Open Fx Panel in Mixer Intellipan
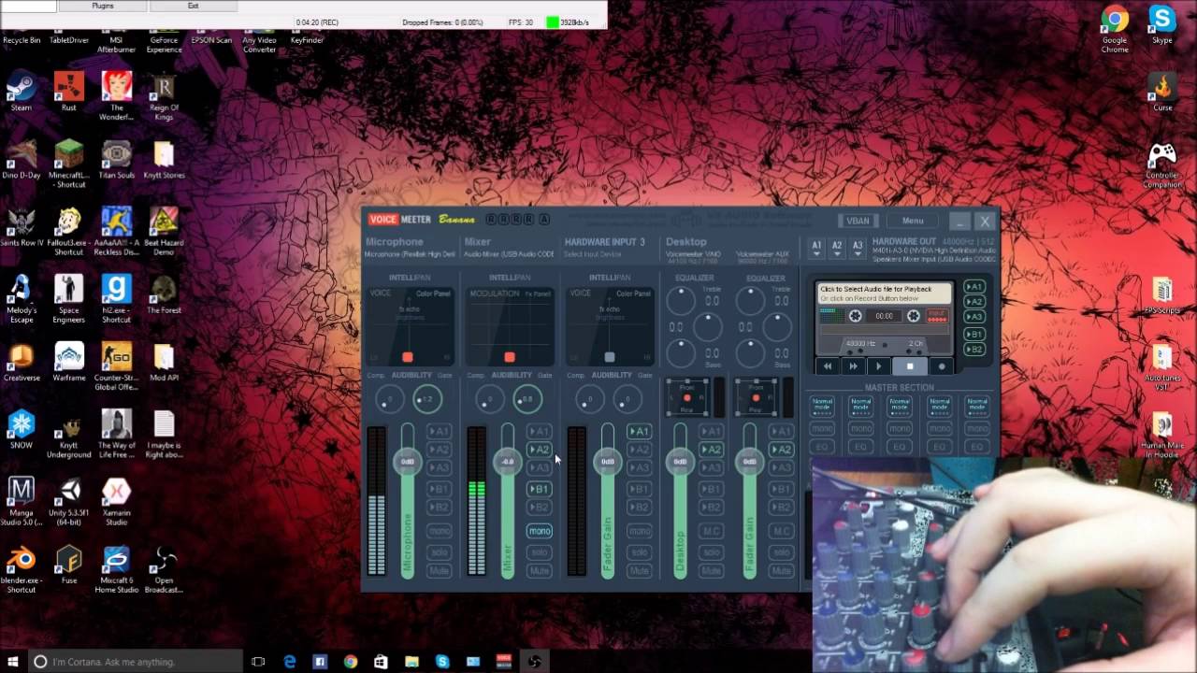1197x673 pixels. click(x=538, y=294)
